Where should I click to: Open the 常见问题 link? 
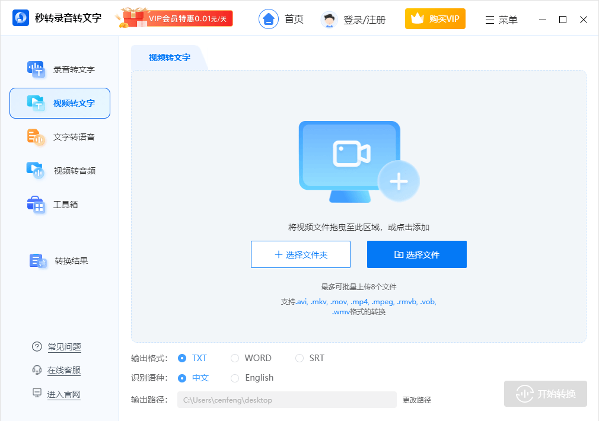[64, 347]
